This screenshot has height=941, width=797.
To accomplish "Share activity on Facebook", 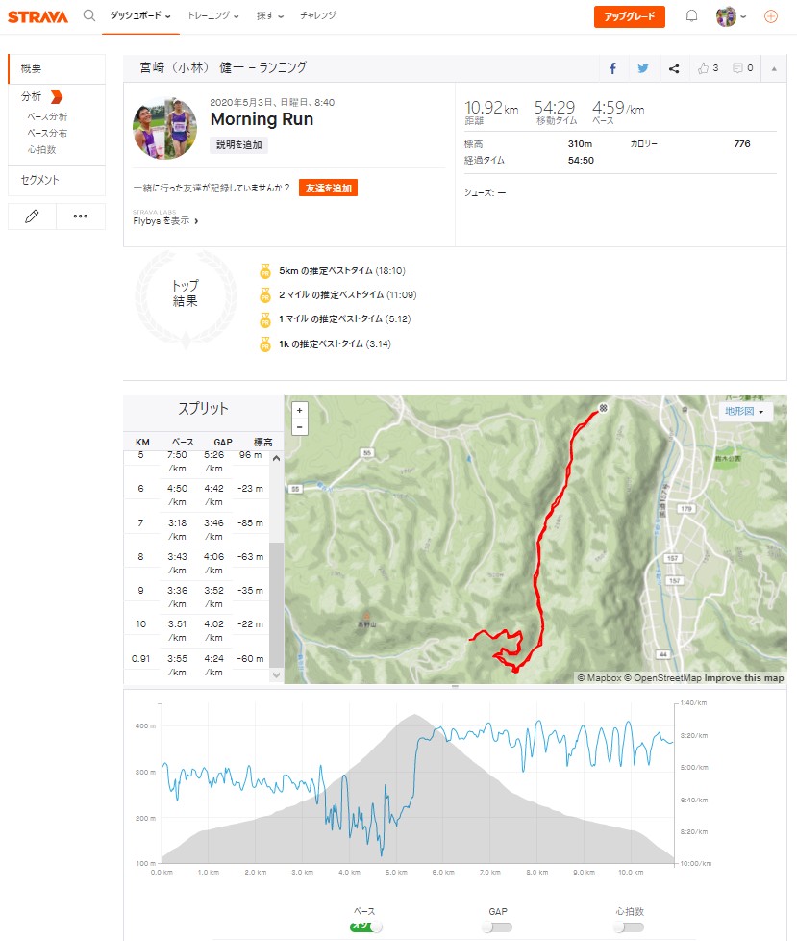I will pyautogui.click(x=612, y=68).
